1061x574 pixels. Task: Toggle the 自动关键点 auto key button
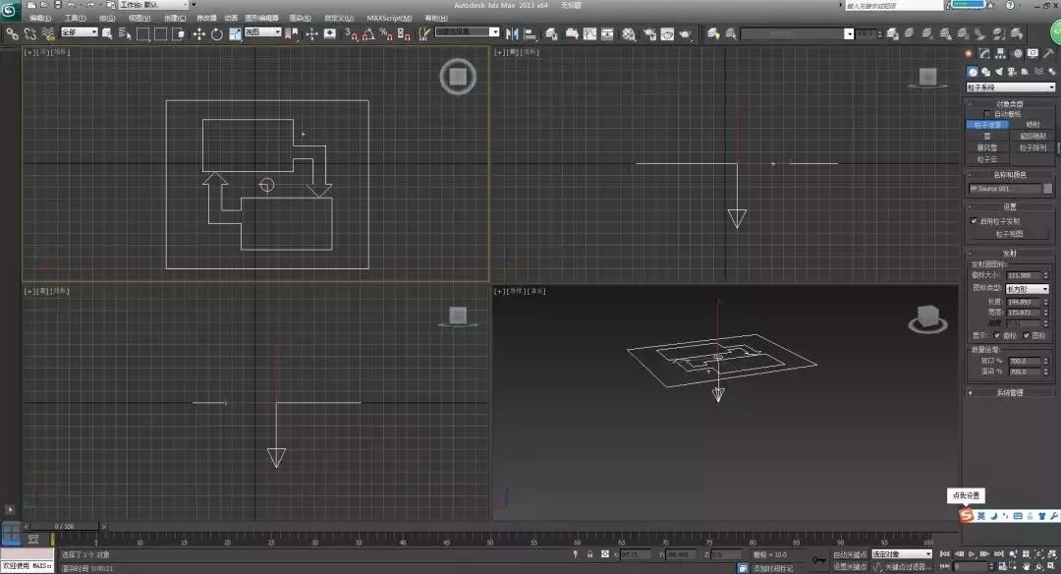(850, 554)
